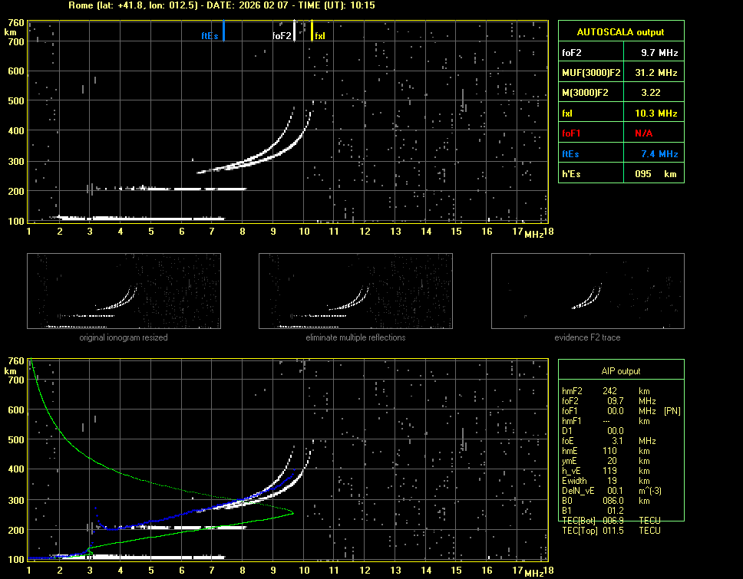Screen dimensions: 743x579
Task: Open the evidence F2 trace thumbnail
Action: point(587,292)
